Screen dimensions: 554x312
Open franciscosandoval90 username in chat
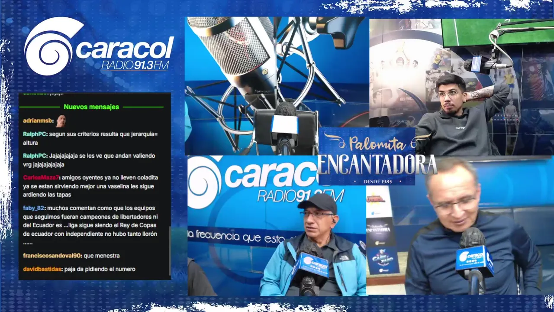point(52,256)
